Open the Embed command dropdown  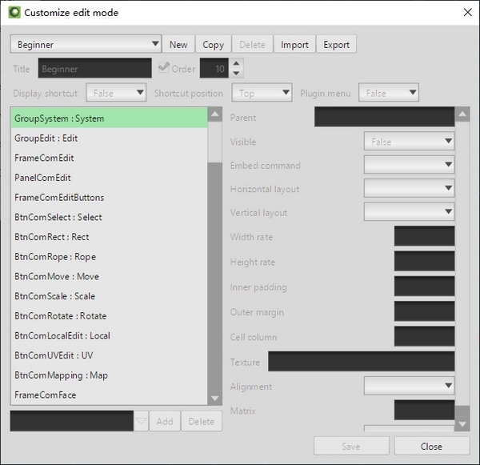[410, 165]
